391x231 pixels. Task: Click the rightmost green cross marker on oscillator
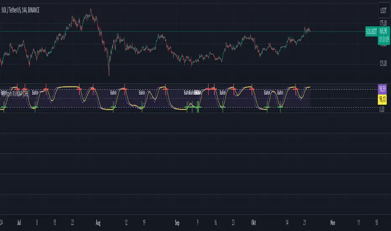tap(280, 108)
